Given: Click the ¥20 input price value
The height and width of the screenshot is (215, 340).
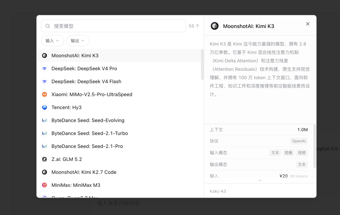Looking at the screenshot, I should click(283, 176).
